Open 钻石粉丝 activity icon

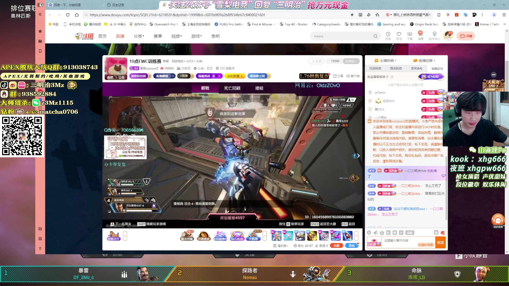tap(237, 235)
